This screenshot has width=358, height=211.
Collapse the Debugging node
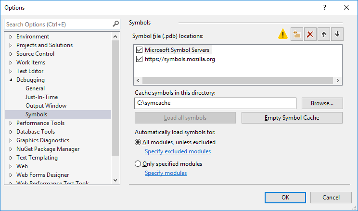tap(11, 80)
